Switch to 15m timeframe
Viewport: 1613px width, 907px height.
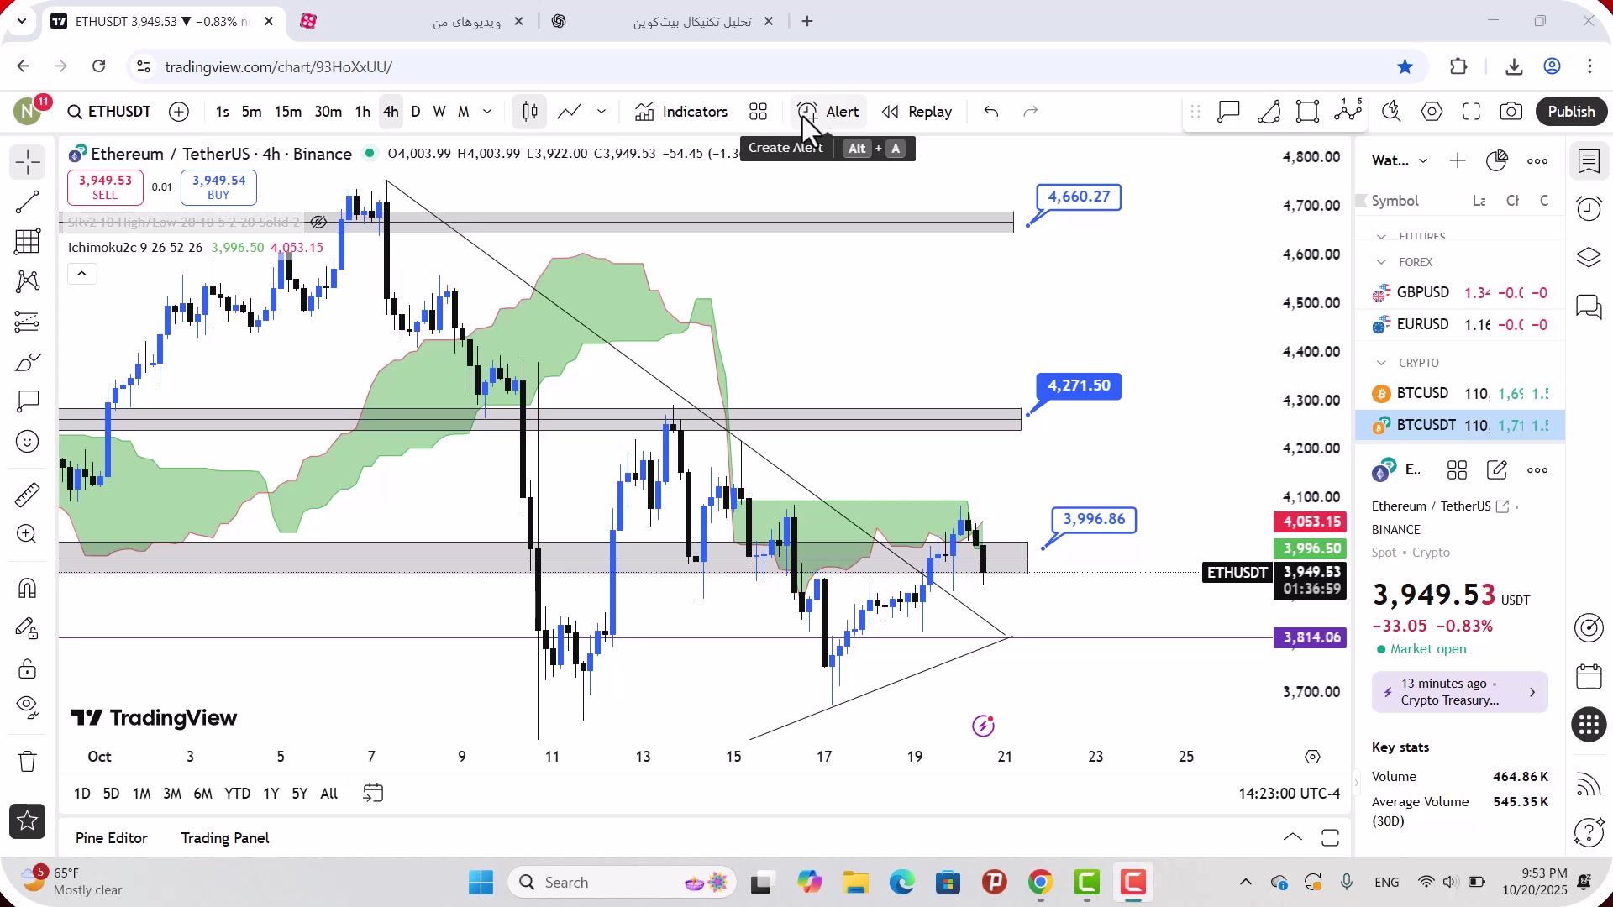coord(287,112)
